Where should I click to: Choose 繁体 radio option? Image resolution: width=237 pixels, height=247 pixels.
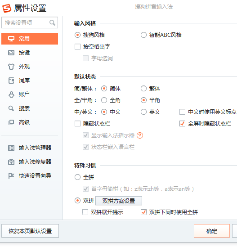click(143, 89)
